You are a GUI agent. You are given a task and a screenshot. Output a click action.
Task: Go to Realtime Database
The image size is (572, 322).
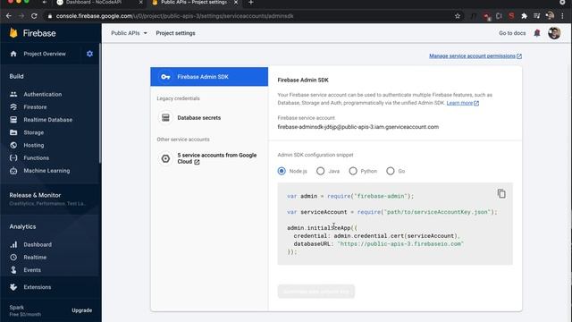tap(47, 120)
